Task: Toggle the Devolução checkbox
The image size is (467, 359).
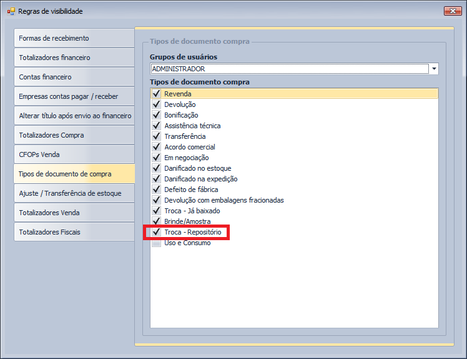Action: pos(156,104)
